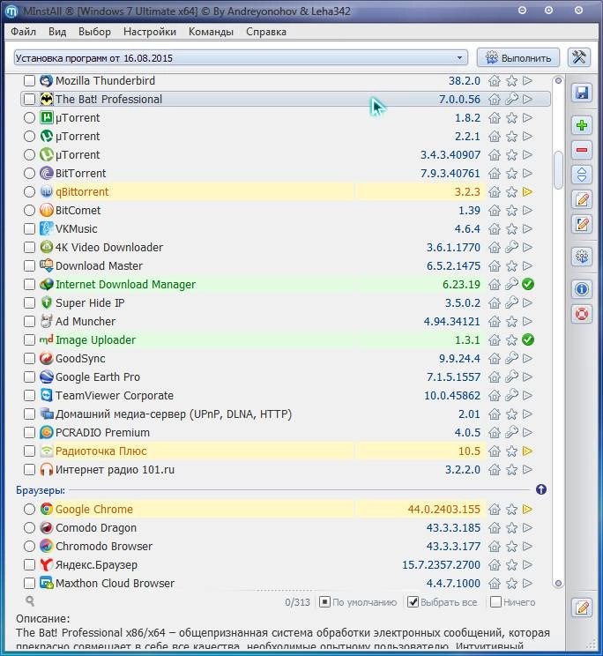Check the VKMusic checkbox

(29, 229)
